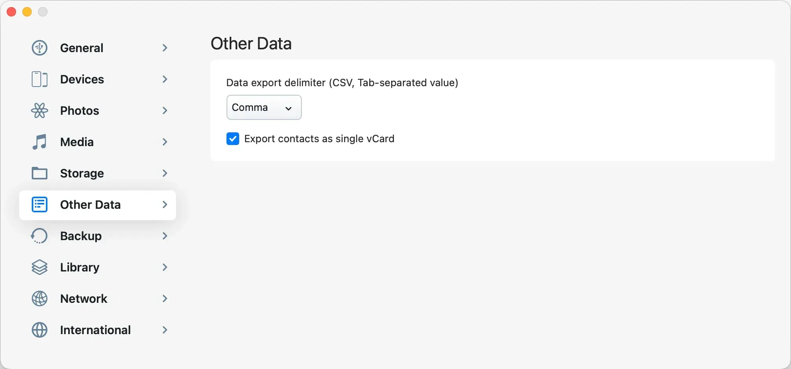
Task: Click the Media music note icon
Action: [x=39, y=142]
